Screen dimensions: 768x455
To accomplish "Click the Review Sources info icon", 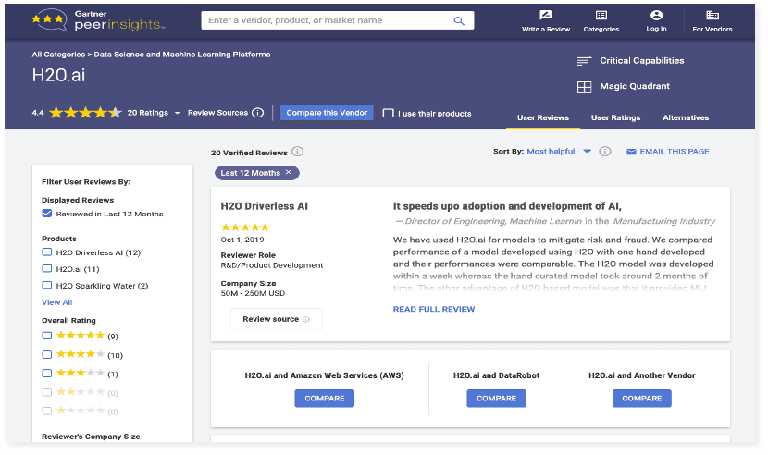I will 257,113.
